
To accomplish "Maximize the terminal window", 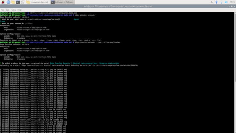I will pos(232,6).
